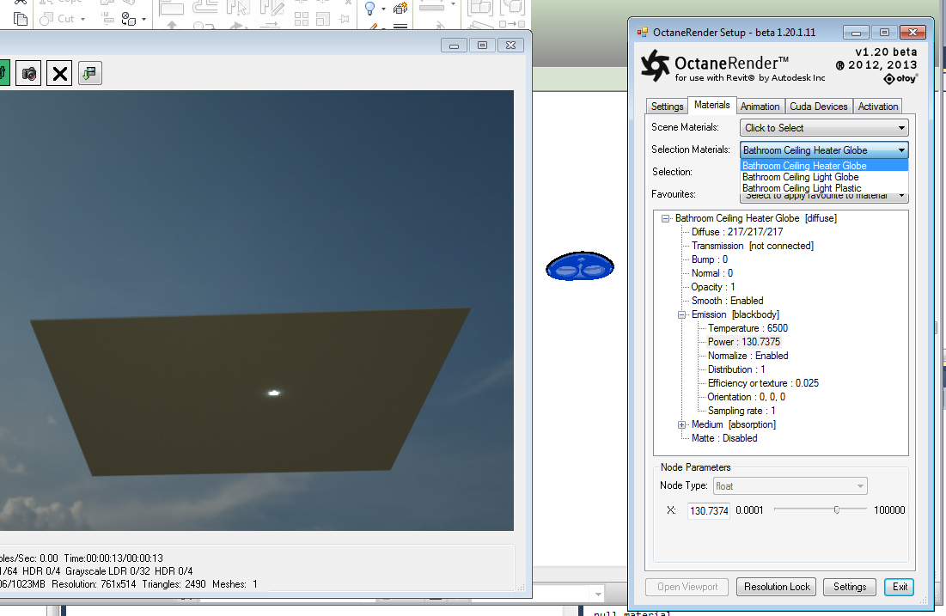Switch to the Animation tab
Viewport: 946px width, 616px height.
click(x=760, y=107)
